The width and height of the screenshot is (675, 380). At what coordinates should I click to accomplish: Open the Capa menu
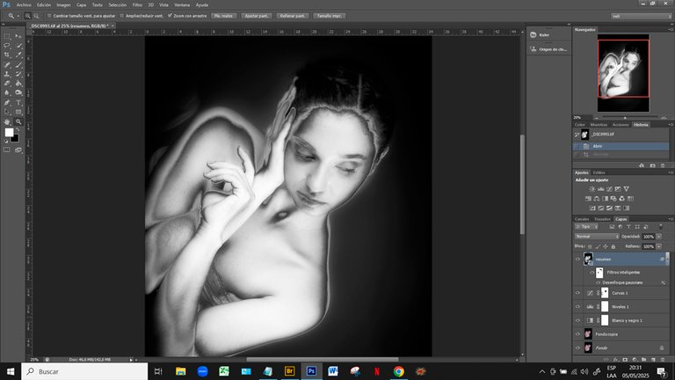click(x=82, y=5)
